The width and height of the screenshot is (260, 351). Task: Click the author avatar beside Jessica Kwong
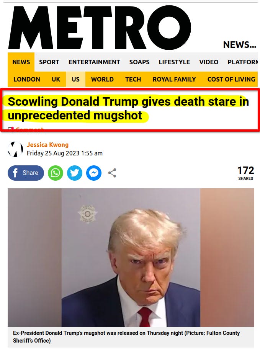15,149
